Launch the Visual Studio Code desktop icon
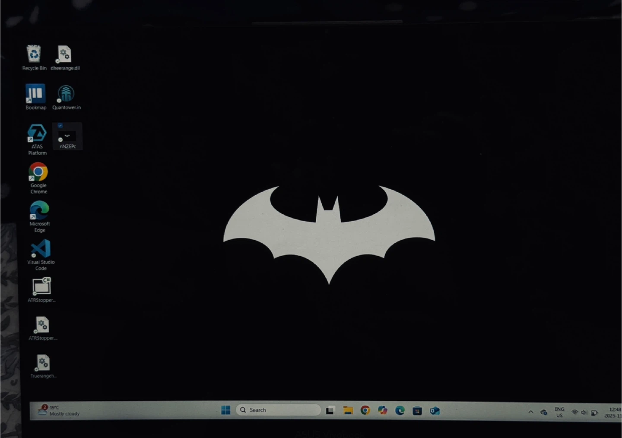Viewport: 622px width, 438px height. (41, 248)
